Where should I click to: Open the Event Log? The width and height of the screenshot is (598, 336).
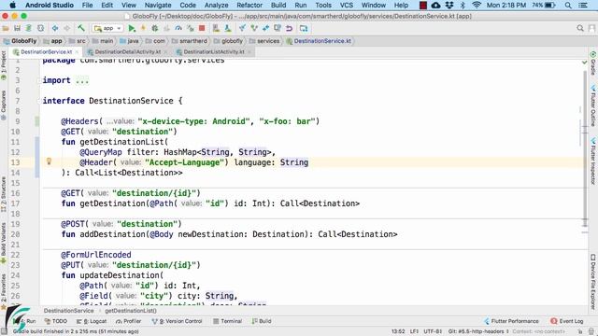click(567, 321)
